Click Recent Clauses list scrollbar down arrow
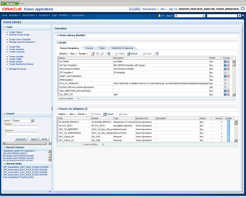Viewport: 246px width, 197px height. pyautogui.click(x=50, y=160)
